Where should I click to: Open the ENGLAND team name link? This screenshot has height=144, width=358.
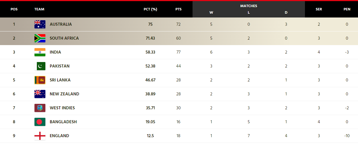pos(59,136)
